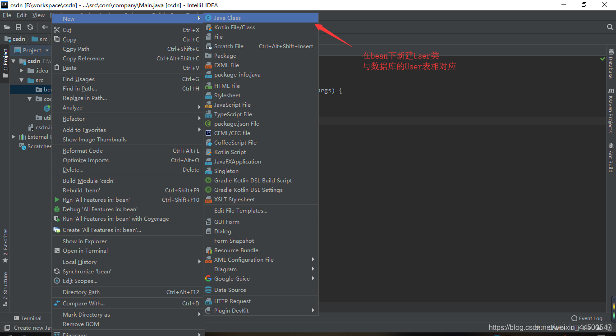Click the Synchronize toolbar icon
This screenshot has width=616, height=336.
pos(30,27)
